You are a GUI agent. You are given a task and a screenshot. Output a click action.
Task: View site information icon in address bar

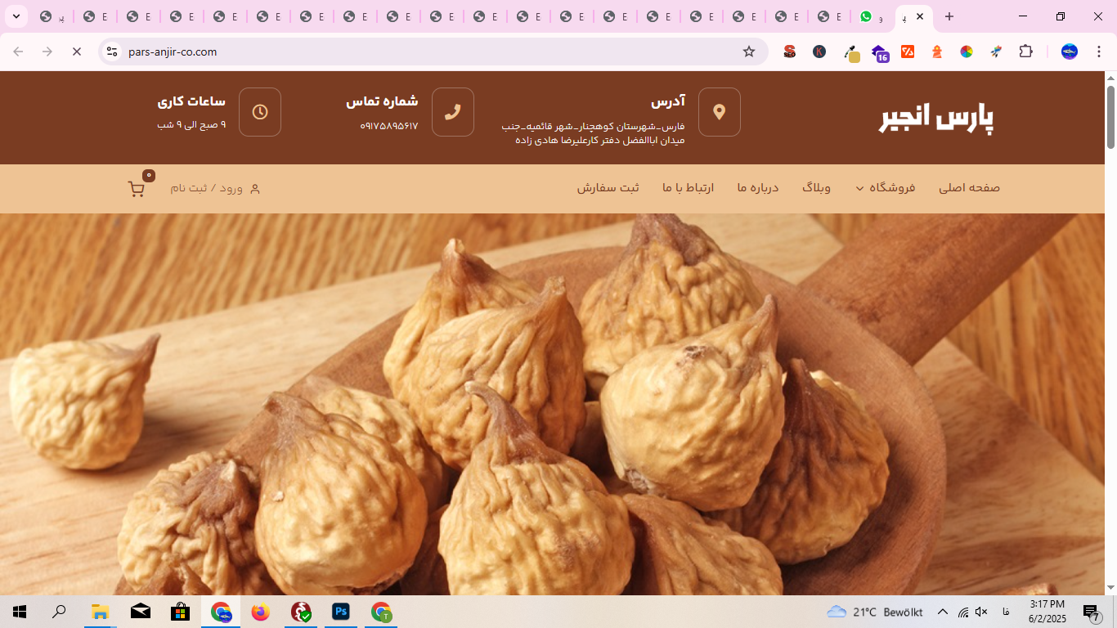click(113, 52)
